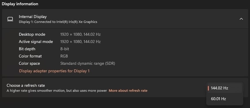
Task: Click the Color space label
Action: tap(29, 63)
